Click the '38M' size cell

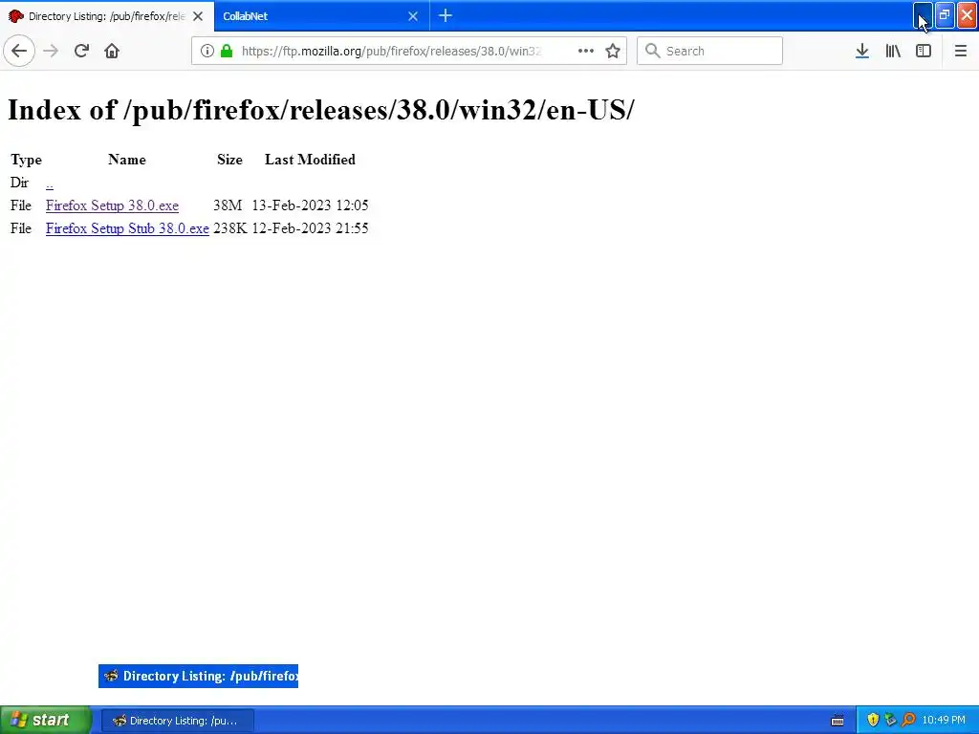click(x=228, y=205)
